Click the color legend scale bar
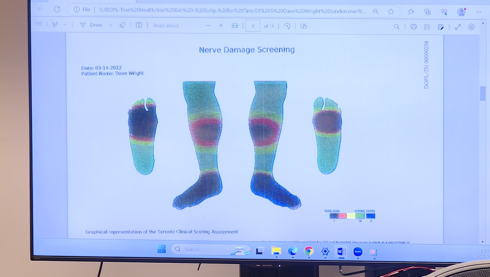The width and height of the screenshot is (490, 277). click(x=352, y=216)
